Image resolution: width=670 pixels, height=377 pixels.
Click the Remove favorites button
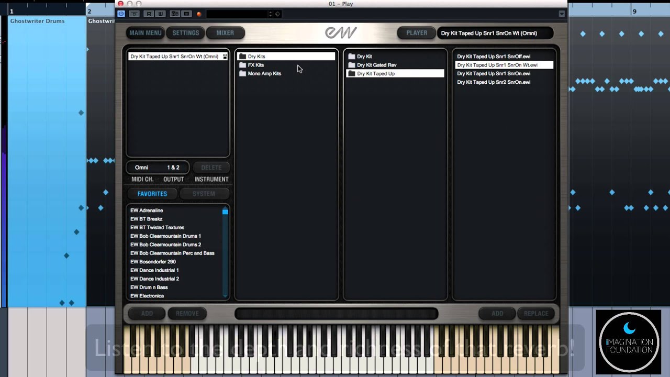tap(187, 314)
